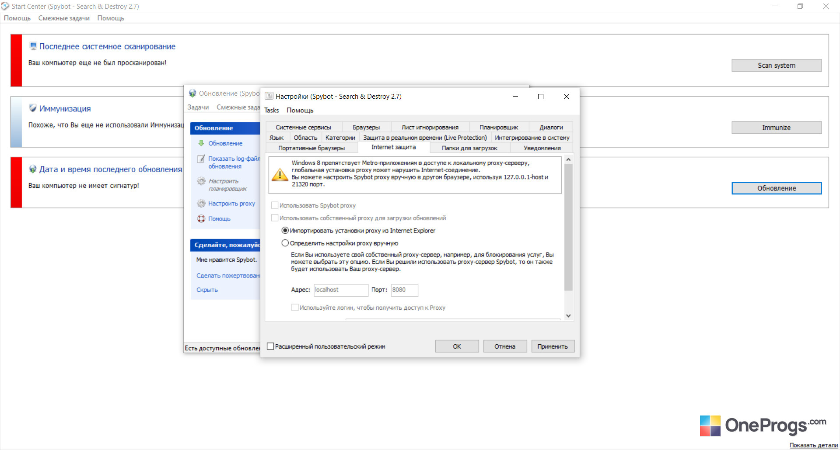Open Смежные задачи menu in Start Center
Viewport: 840px width, 450px height.
point(64,18)
